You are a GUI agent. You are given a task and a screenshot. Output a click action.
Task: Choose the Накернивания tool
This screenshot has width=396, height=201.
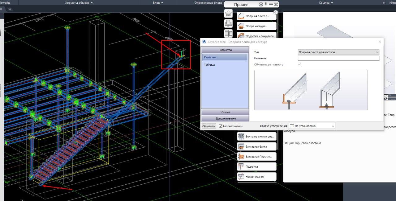(256, 177)
